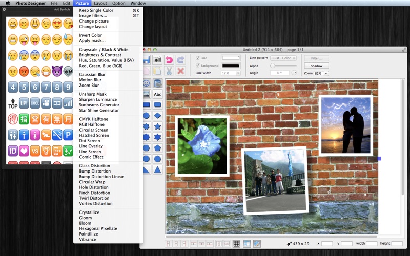The height and width of the screenshot is (256, 410).
Task: Click the redo arrow toolbar icon
Action: (180, 60)
